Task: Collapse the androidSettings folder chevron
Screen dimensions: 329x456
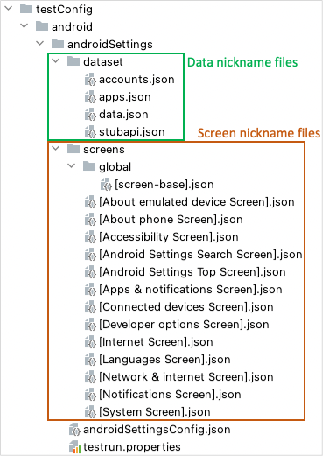Action: (x=40, y=44)
